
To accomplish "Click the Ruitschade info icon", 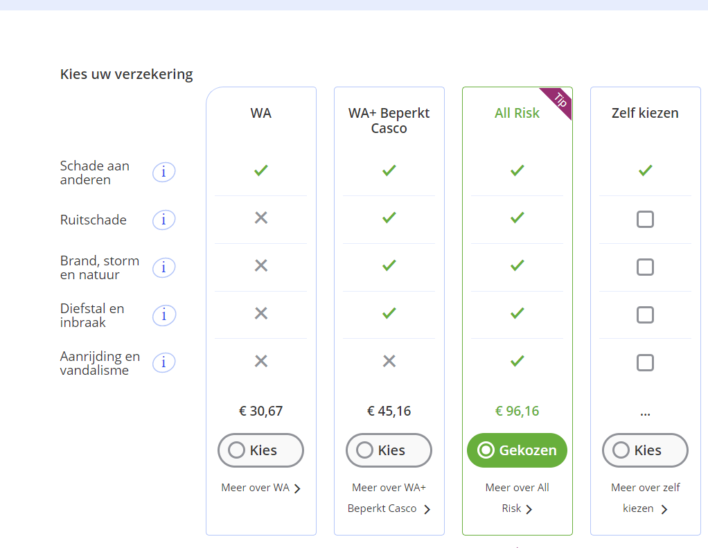I will [x=163, y=220].
